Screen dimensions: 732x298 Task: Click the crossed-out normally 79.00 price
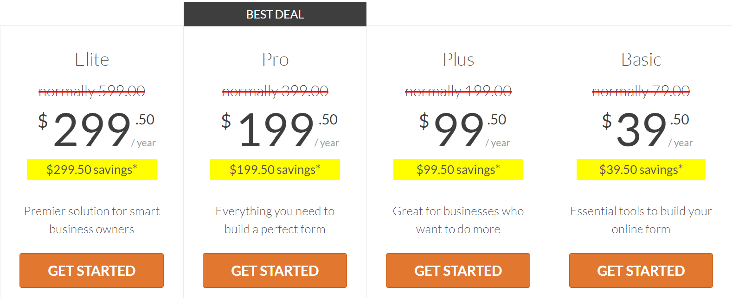click(641, 91)
